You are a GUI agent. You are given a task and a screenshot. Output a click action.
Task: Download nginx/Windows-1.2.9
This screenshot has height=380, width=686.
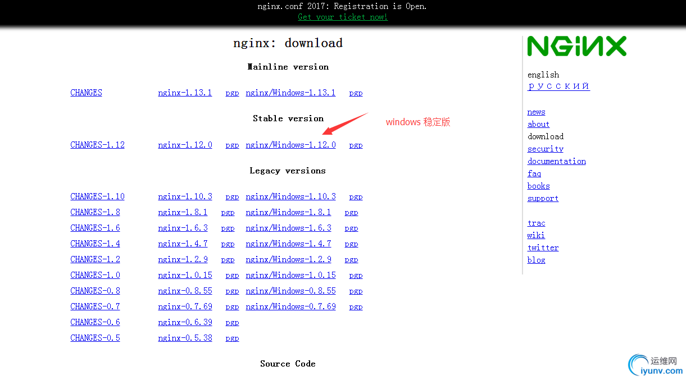(288, 259)
